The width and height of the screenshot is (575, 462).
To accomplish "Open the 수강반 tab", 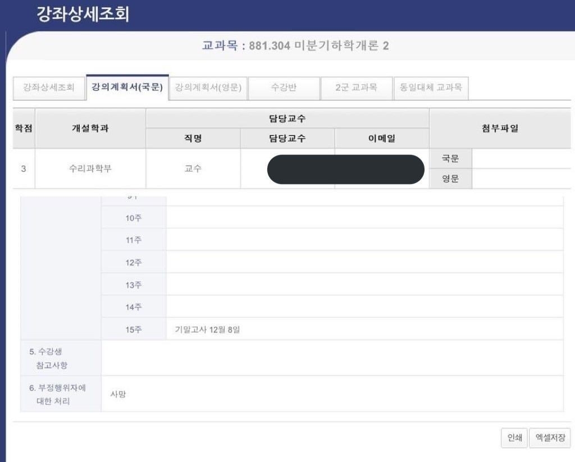I will click(x=284, y=88).
